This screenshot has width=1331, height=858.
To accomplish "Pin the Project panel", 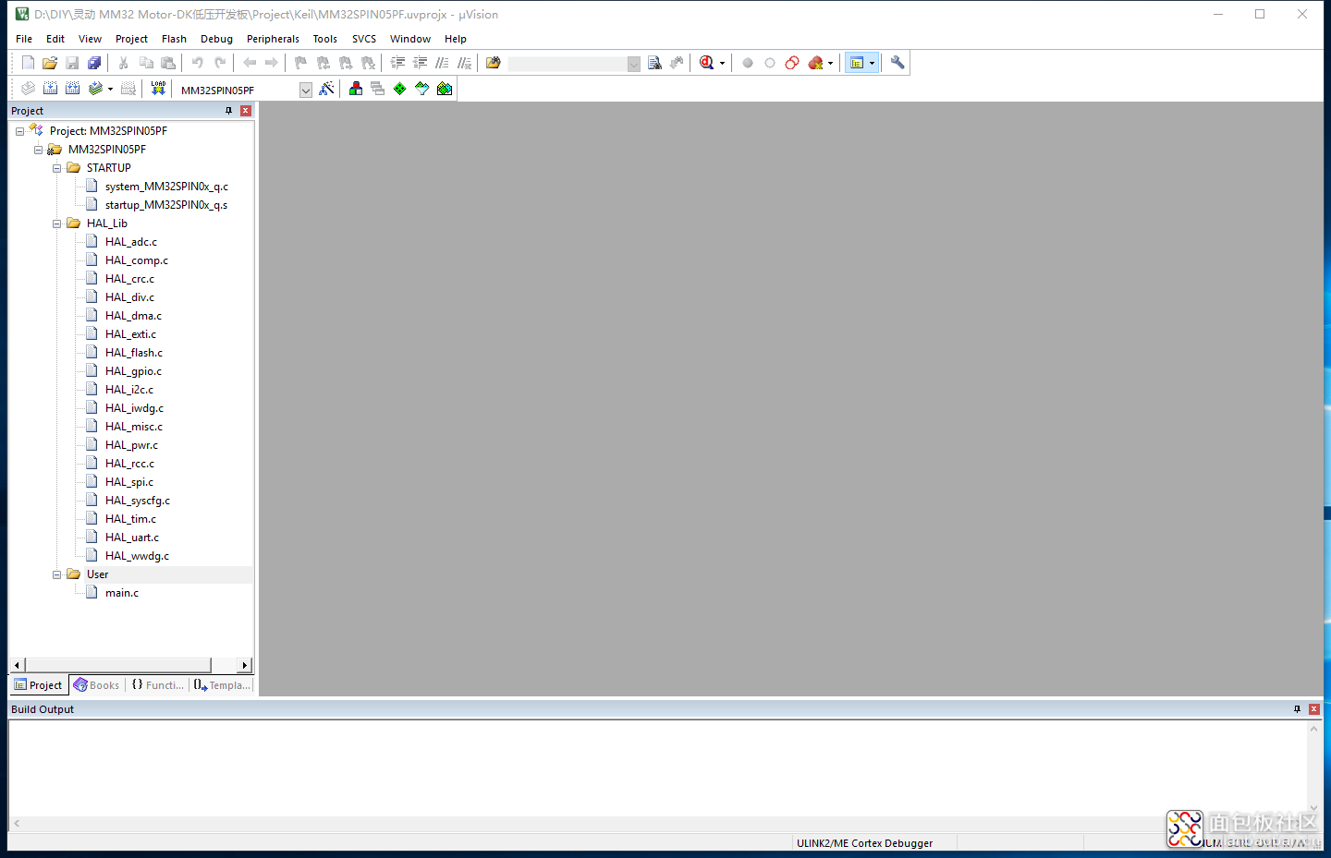I will [228, 111].
